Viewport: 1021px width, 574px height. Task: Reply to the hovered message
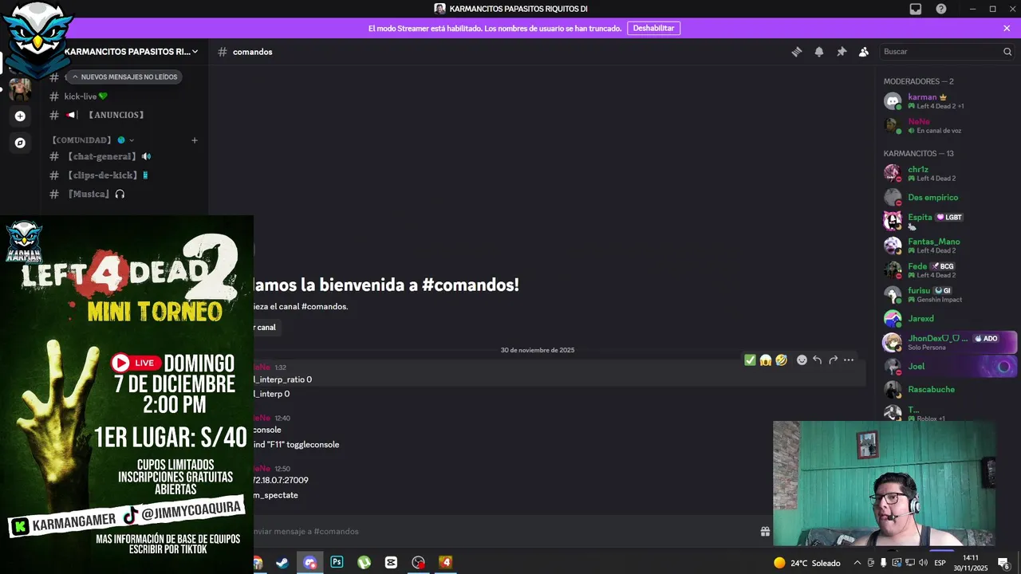tap(817, 360)
